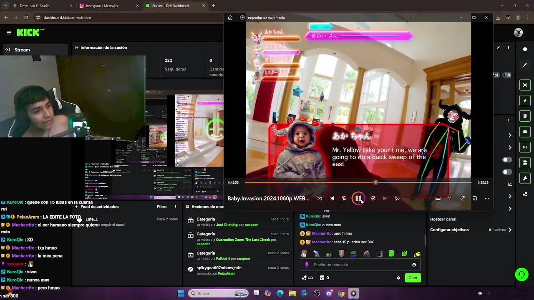Open a new browser tab
The height and width of the screenshot is (300, 534).
[x=214, y=6]
